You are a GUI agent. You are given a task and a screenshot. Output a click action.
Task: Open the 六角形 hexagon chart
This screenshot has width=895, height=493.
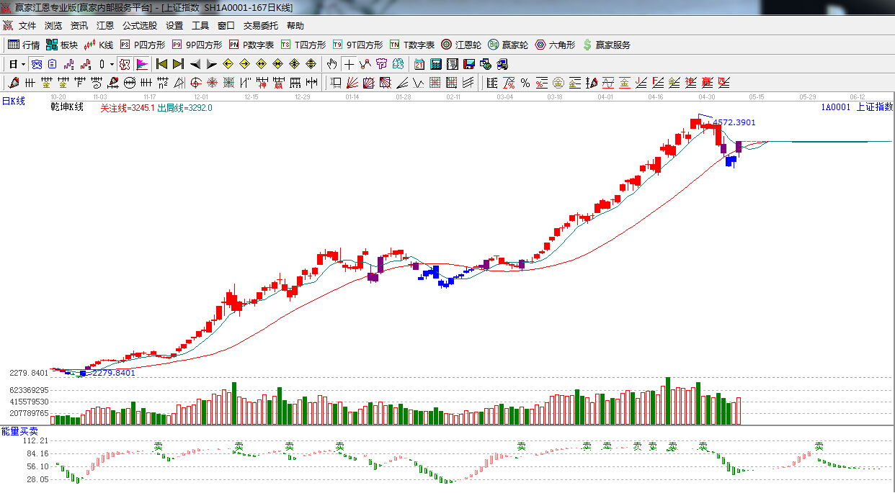pyautogui.click(x=555, y=45)
